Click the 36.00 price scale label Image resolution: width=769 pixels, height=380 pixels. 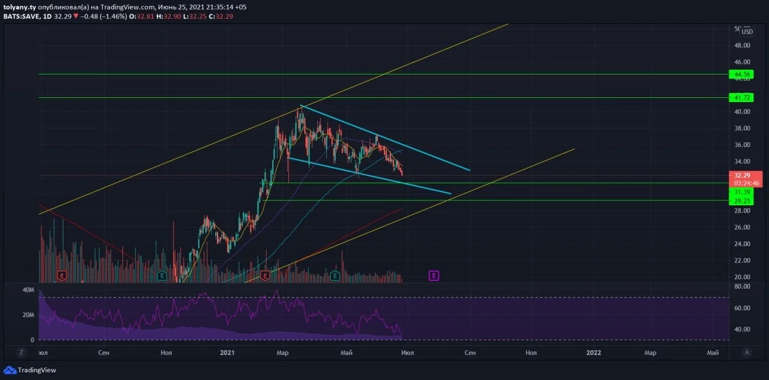pos(741,145)
